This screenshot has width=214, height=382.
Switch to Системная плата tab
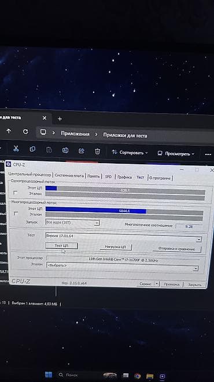pyautogui.click(x=69, y=175)
